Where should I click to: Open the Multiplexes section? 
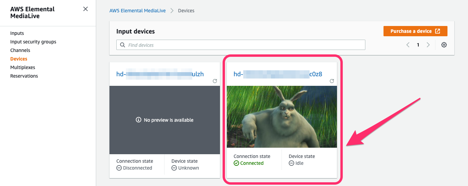coord(23,67)
